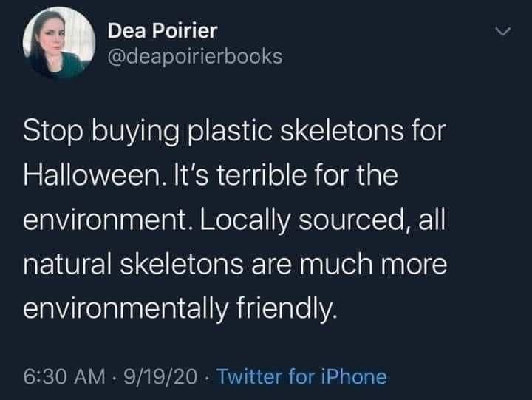Open the Dea Poirier display name

[163, 31]
